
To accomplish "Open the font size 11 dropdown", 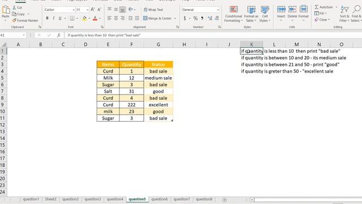I will click(x=87, y=10).
